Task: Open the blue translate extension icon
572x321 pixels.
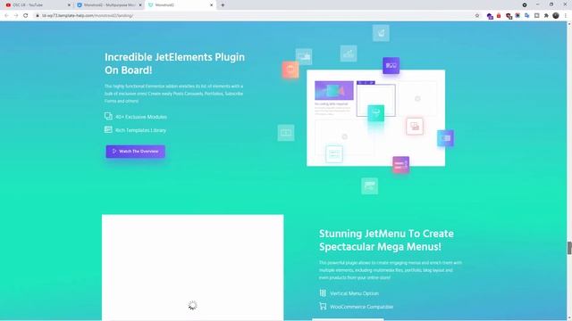Action: pyautogui.click(x=527, y=16)
